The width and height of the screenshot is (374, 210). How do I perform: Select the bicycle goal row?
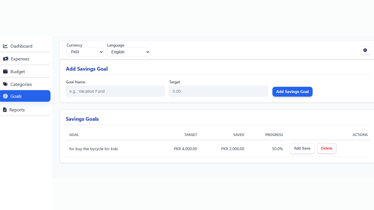93,149
